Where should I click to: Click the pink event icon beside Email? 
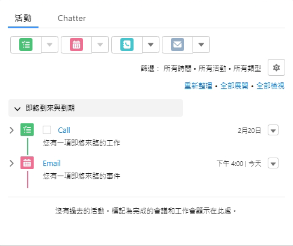[x=27, y=163]
